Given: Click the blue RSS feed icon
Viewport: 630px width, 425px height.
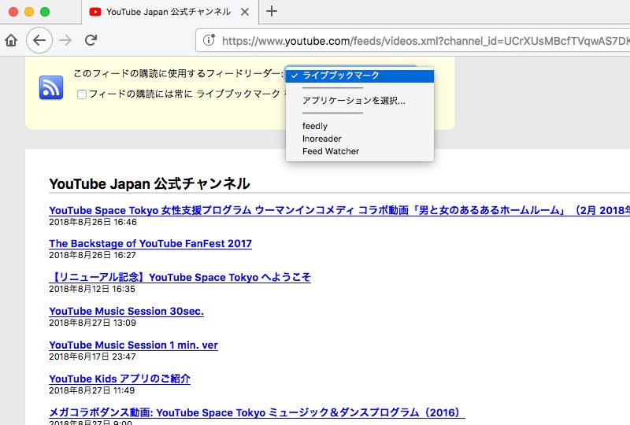Looking at the screenshot, I should tap(51, 87).
